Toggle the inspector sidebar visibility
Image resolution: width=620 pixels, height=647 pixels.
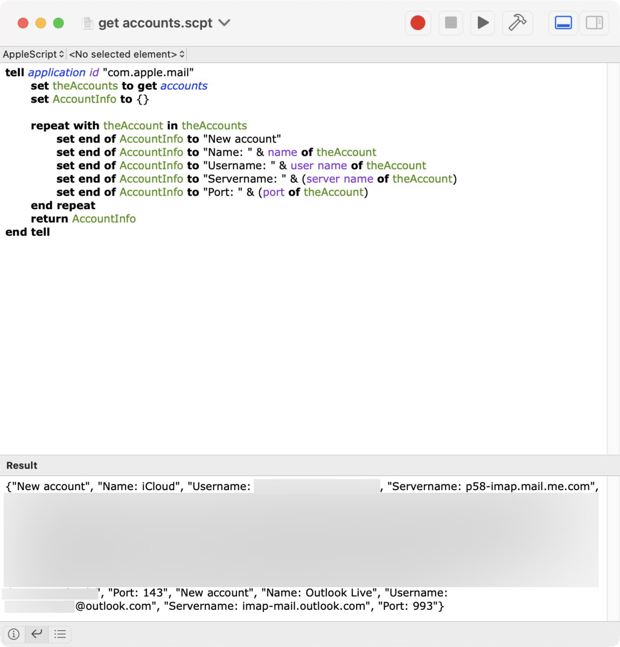[x=594, y=23]
